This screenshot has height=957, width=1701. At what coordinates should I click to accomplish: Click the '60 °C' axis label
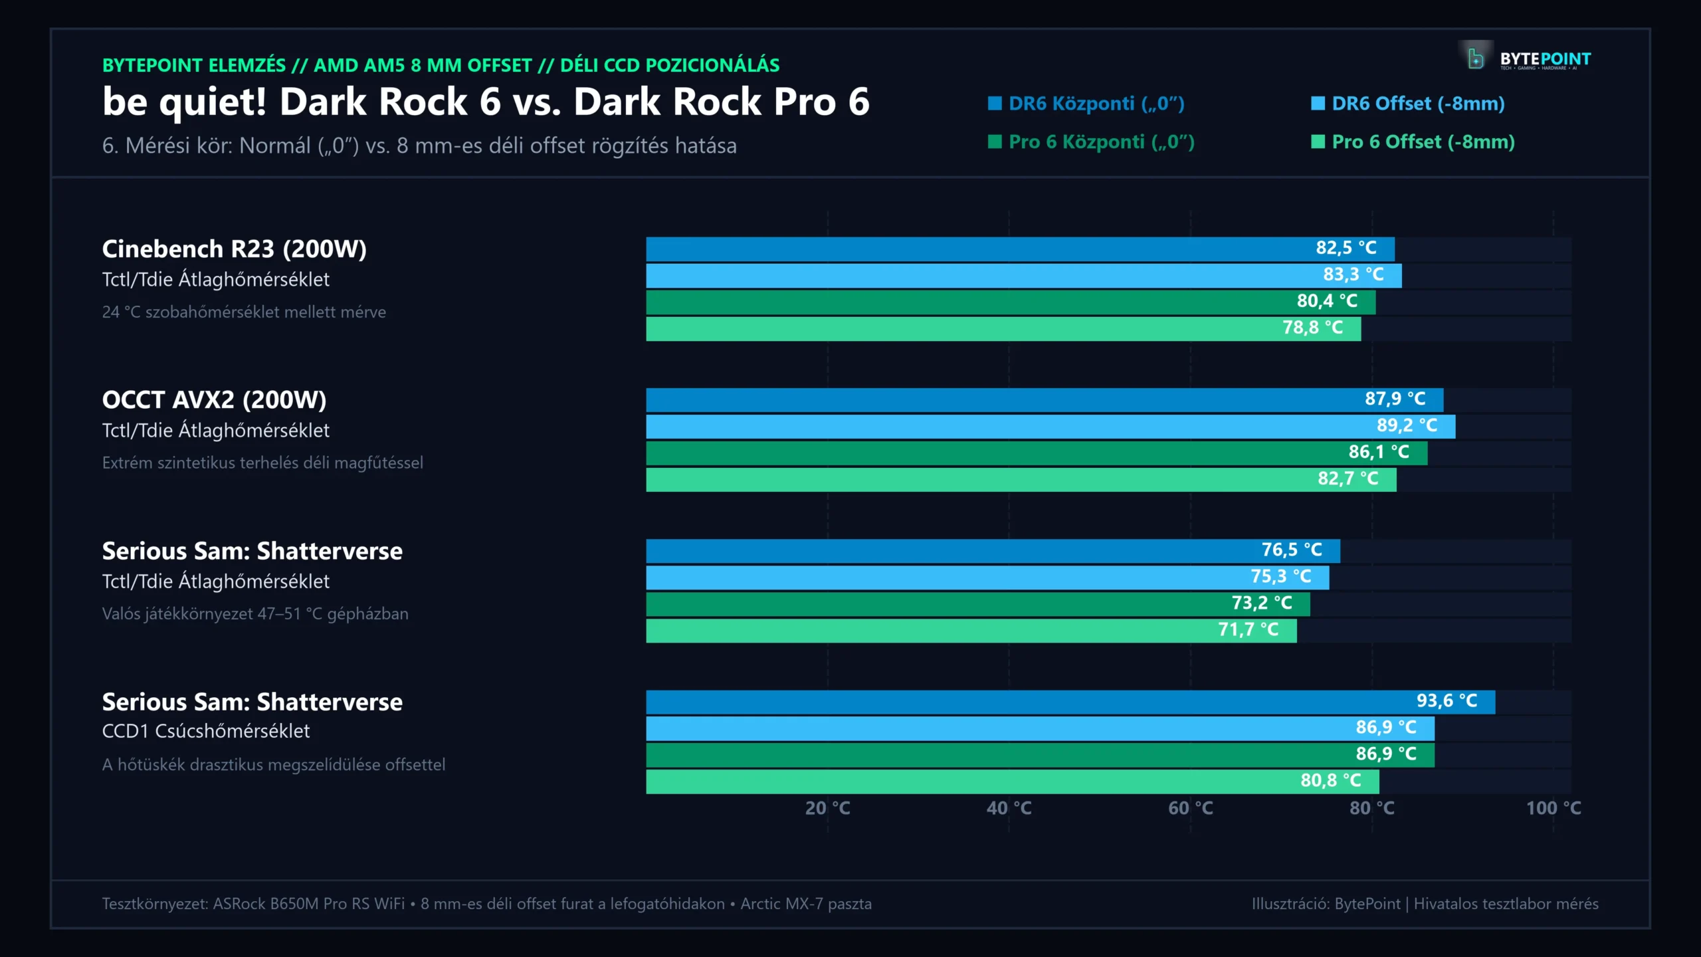[1190, 808]
